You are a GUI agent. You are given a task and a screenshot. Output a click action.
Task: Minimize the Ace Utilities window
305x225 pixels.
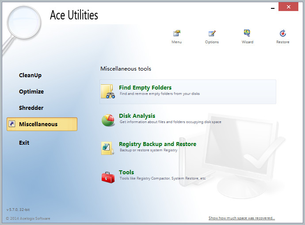(273, 8)
